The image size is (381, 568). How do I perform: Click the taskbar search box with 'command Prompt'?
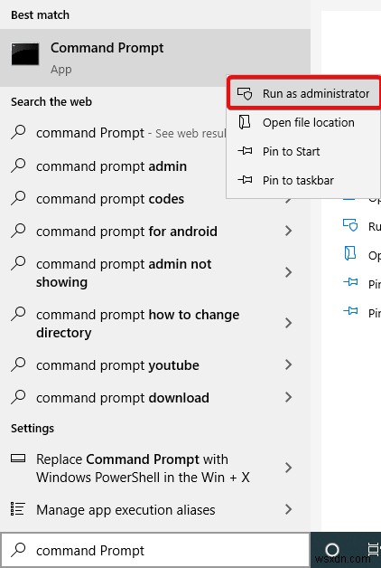coord(155,550)
